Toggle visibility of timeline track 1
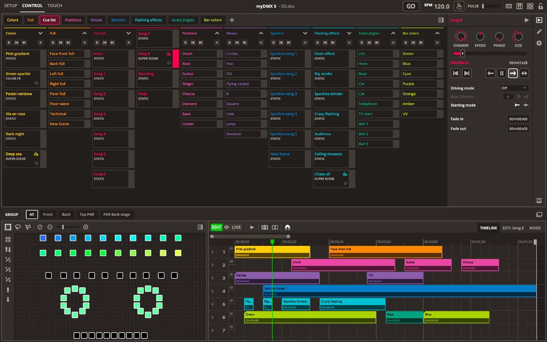Screen dimensions: 547x342 coord(231,249)
